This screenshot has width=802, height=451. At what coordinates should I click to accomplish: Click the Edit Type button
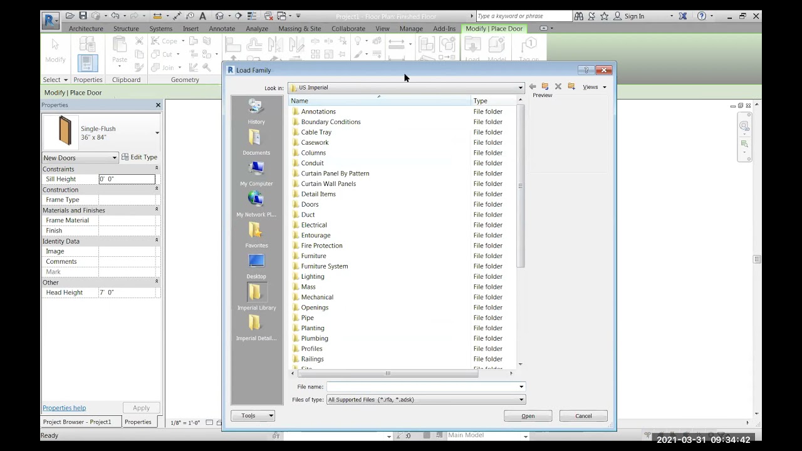pos(139,157)
